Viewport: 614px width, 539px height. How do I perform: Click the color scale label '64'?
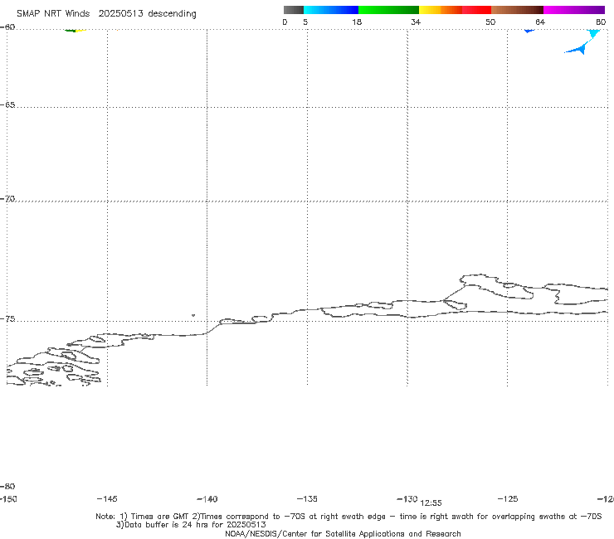[540, 22]
